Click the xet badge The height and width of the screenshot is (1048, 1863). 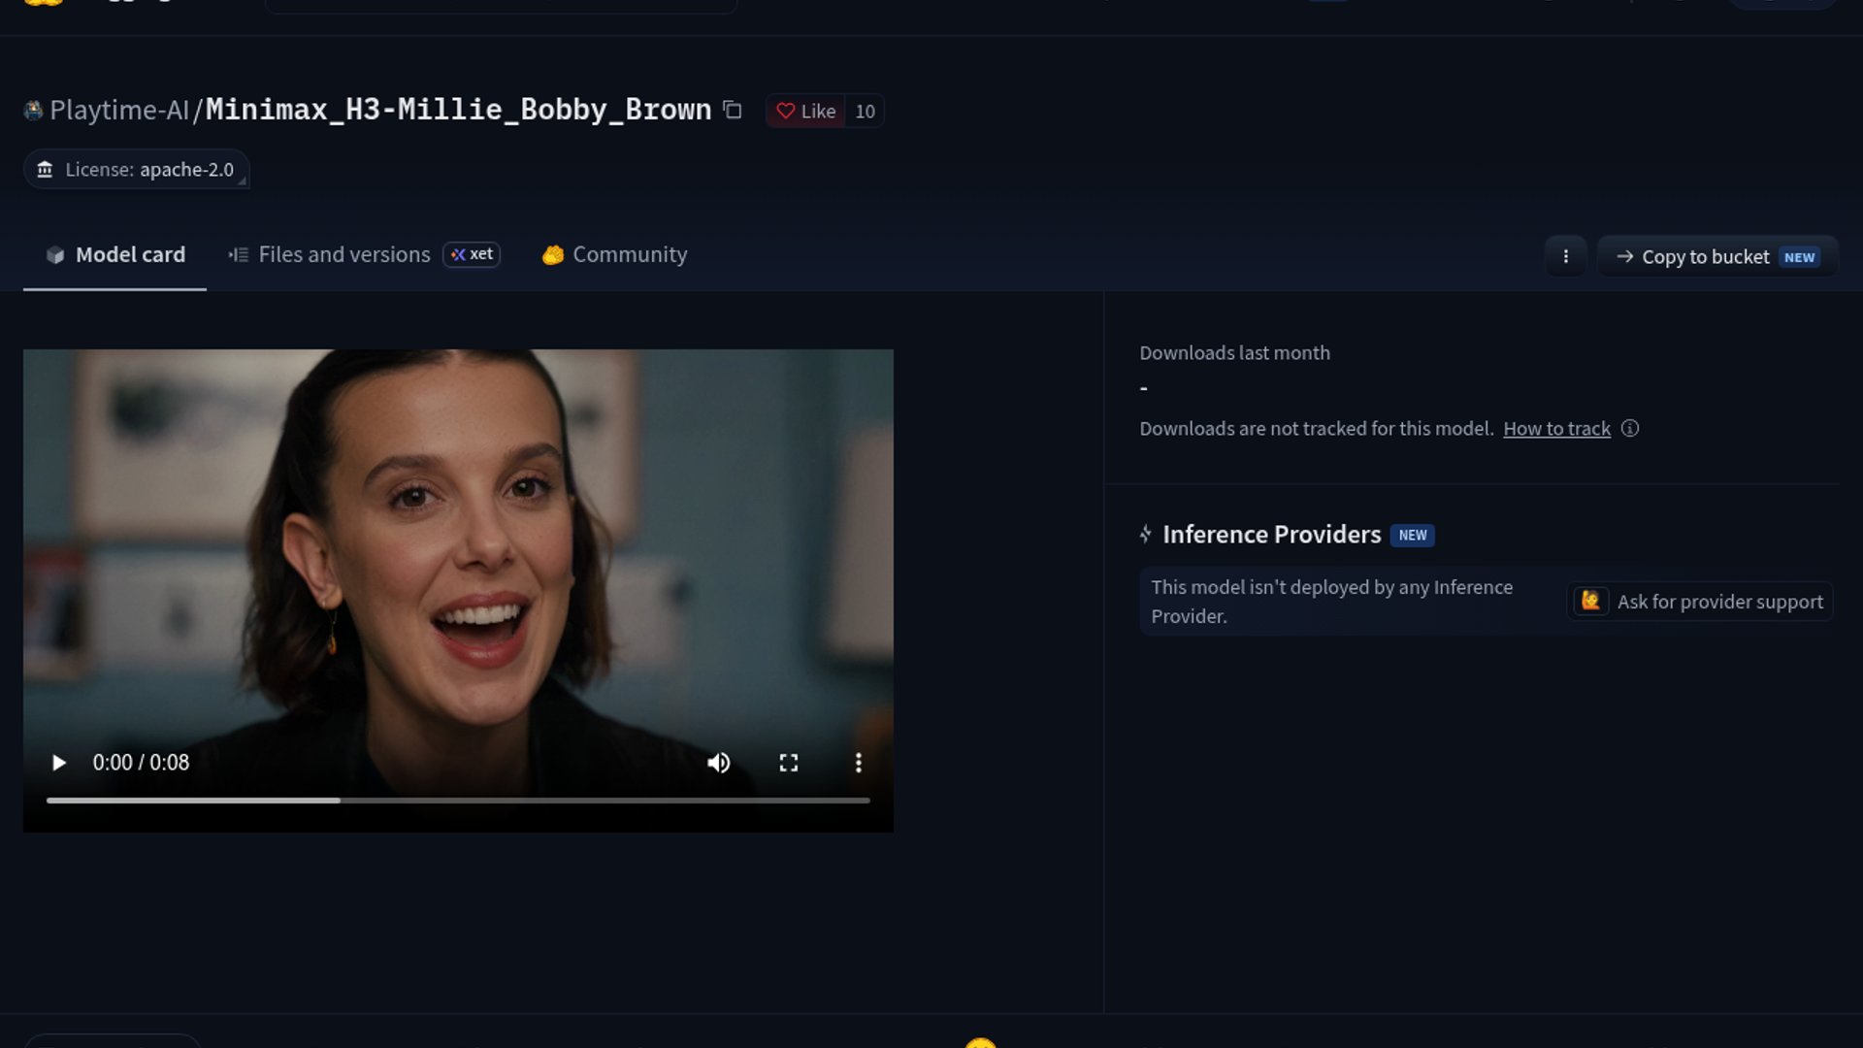tap(472, 254)
